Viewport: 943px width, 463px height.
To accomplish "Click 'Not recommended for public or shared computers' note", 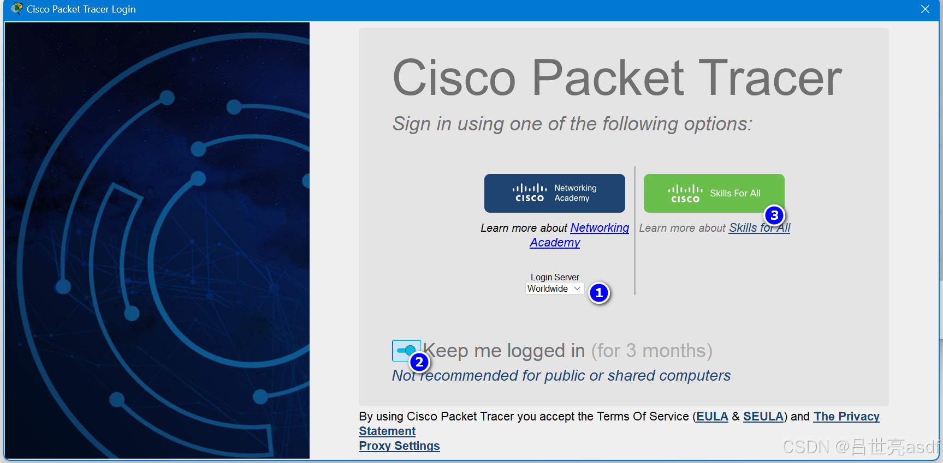I will (x=561, y=376).
